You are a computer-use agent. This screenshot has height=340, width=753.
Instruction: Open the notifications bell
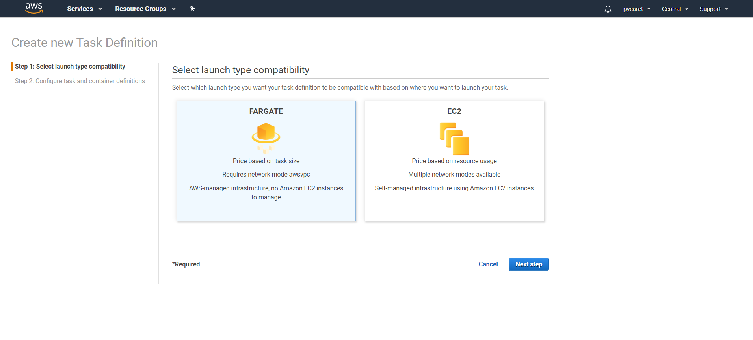(x=608, y=9)
